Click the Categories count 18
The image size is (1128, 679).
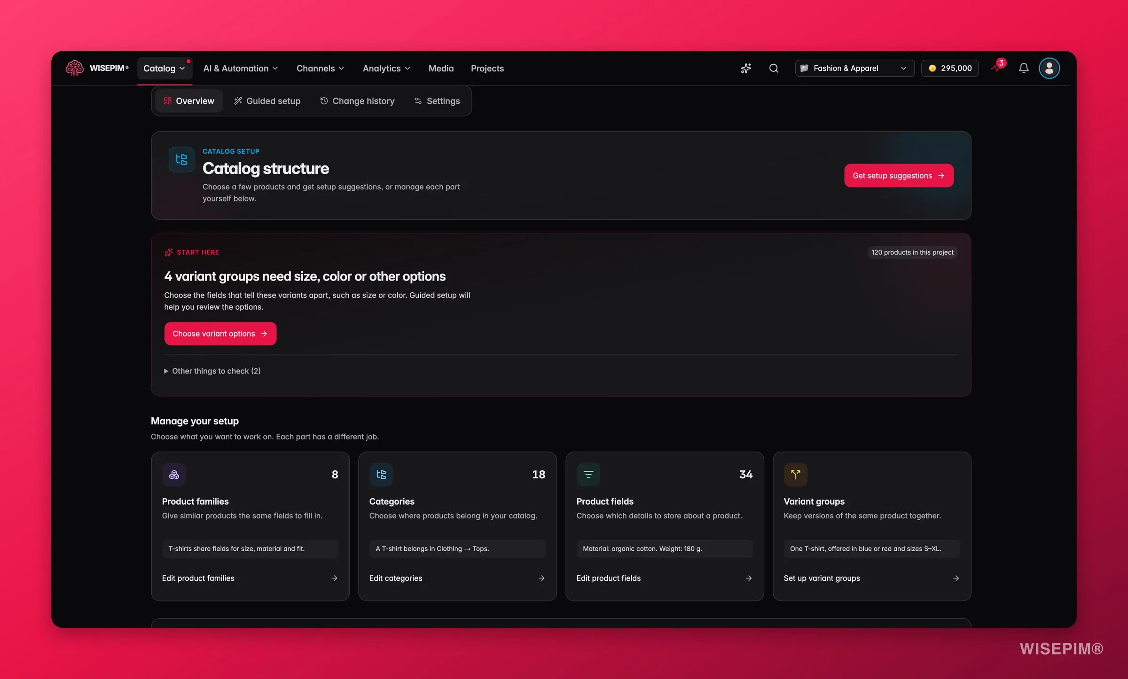point(539,475)
